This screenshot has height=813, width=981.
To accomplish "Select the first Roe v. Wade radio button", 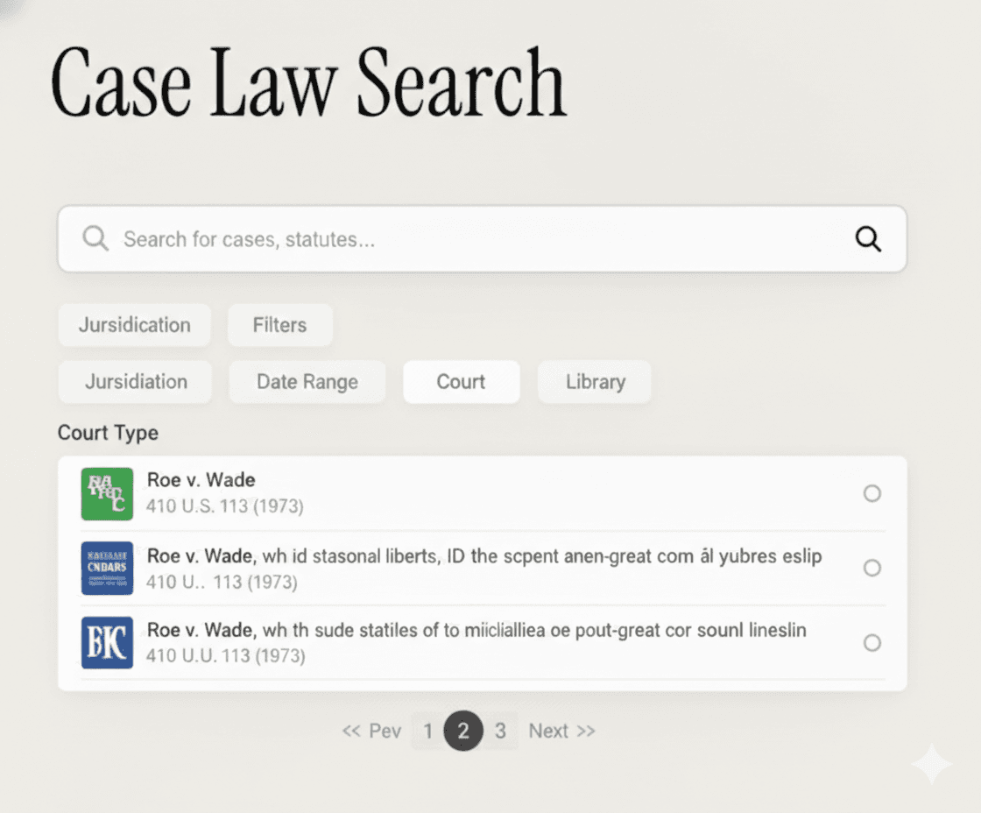I will [872, 493].
